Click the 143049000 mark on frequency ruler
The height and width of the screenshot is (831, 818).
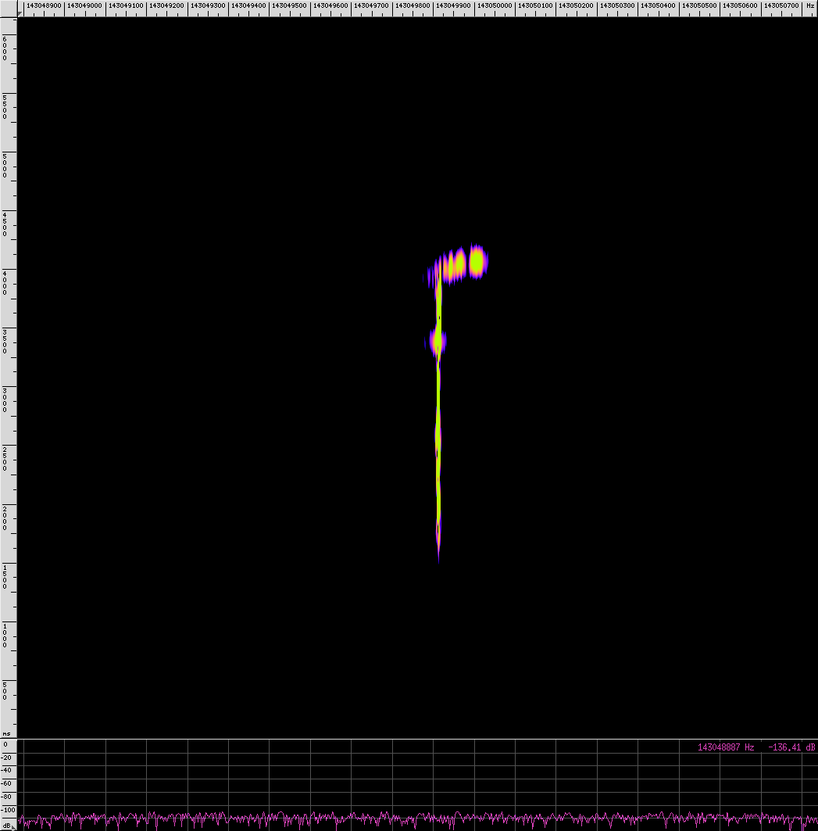tap(84, 5)
